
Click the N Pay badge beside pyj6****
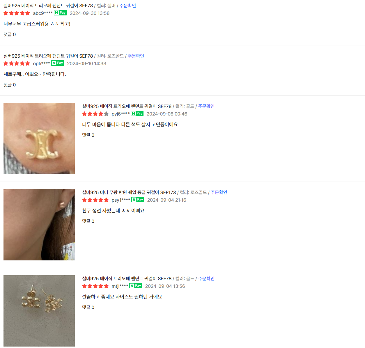(x=137, y=113)
